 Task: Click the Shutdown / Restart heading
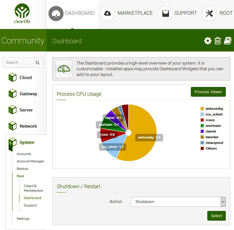coord(78,187)
